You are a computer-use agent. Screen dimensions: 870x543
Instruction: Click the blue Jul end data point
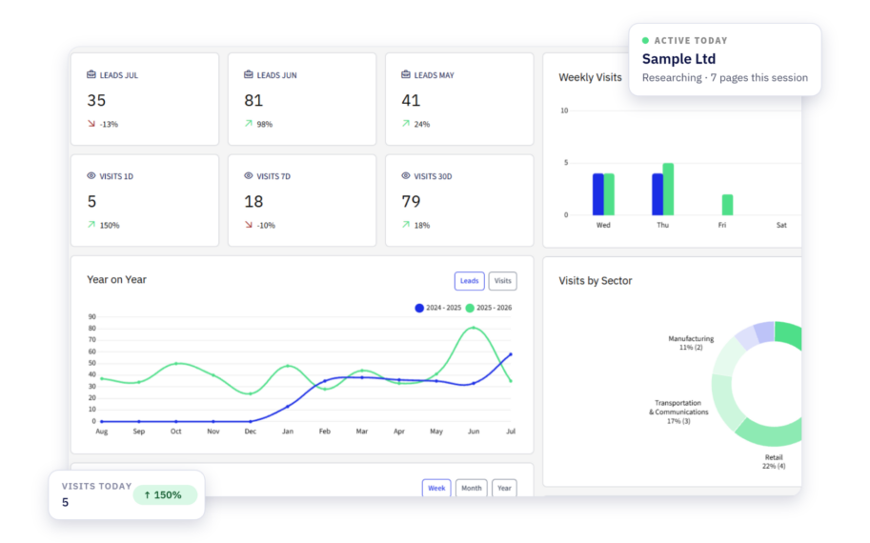511,353
